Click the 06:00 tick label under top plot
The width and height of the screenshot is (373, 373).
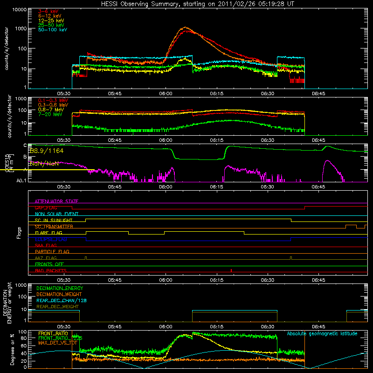coord(166,94)
